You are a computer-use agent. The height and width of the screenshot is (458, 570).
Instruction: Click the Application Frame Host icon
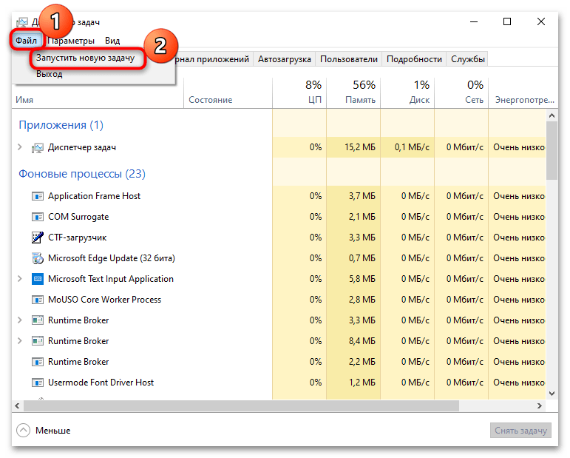coord(38,196)
